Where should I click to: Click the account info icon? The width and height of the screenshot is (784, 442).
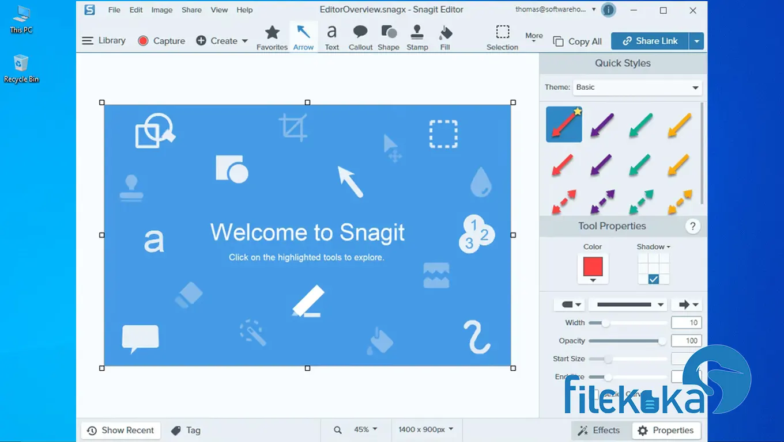pyautogui.click(x=608, y=10)
